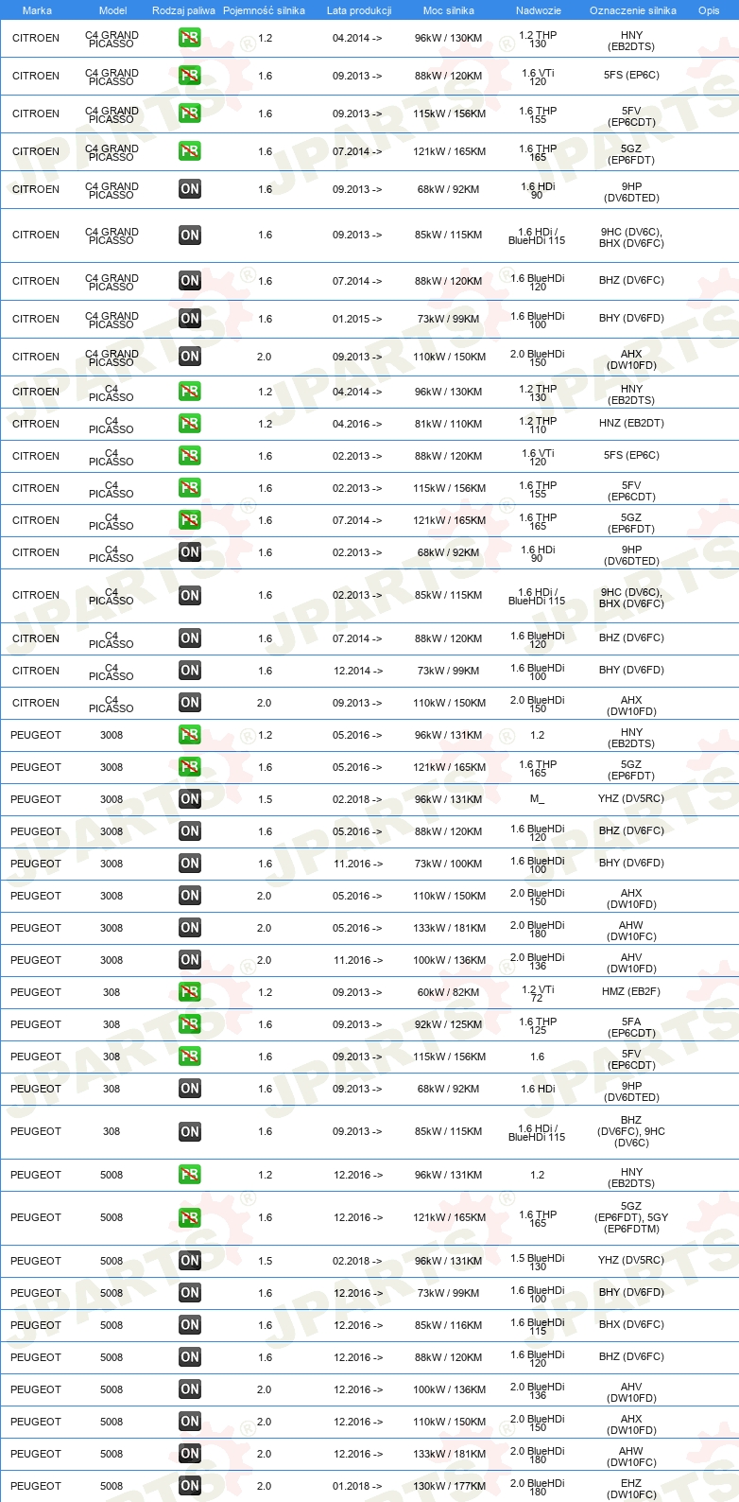Select the ON icon in the Peugeot 5008 130kW/177KM row
This screenshot has height=1502, width=739.
(x=190, y=1486)
